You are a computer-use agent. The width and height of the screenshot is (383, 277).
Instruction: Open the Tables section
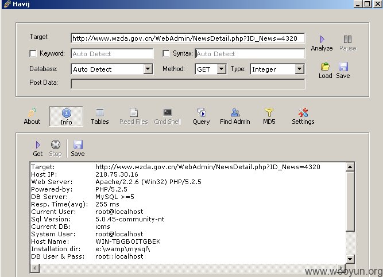point(100,116)
